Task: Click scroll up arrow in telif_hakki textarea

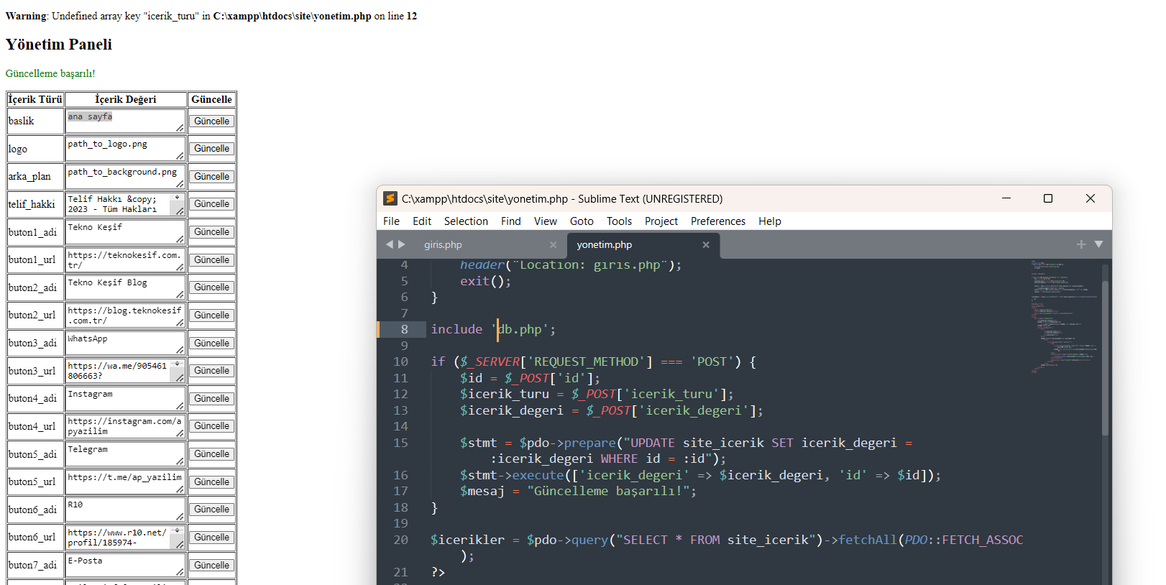Action: [177, 197]
